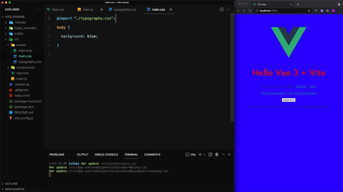343x192 pixels.
Task: Select the Vite App browser tab
Action: click(x=273, y=4)
